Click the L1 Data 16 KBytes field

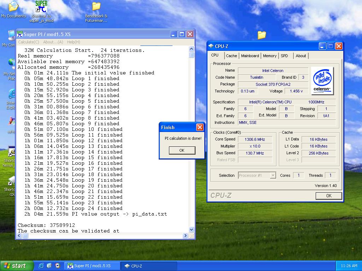pyautogui.click(x=319, y=139)
